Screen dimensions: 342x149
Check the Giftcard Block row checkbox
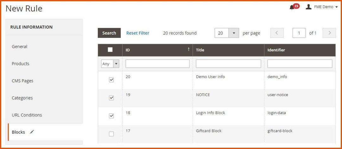111,134
